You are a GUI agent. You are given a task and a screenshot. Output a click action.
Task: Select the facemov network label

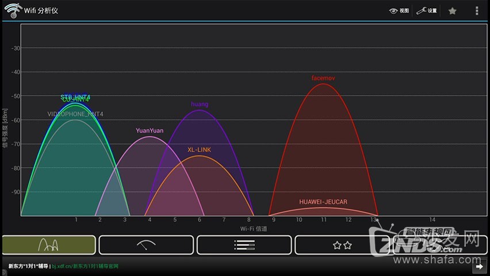(x=323, y=78)
